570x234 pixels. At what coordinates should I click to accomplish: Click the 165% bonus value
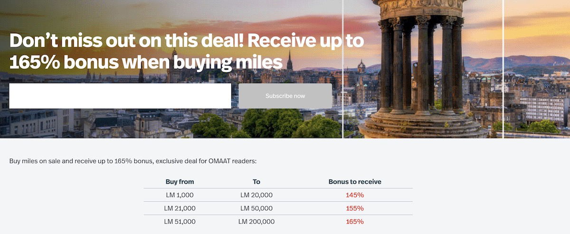click(355, 222)
